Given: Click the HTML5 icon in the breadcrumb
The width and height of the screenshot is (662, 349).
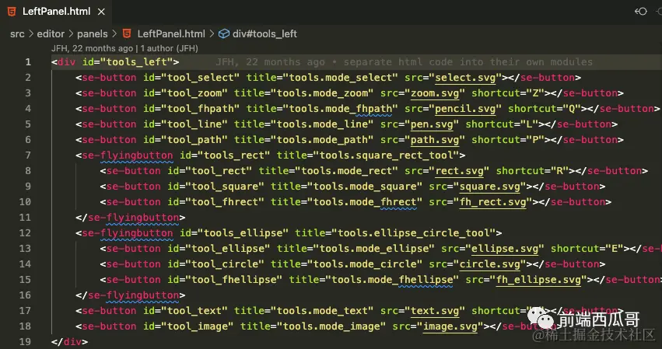Looking at the screenshot, I should click(x=127, y=33).
